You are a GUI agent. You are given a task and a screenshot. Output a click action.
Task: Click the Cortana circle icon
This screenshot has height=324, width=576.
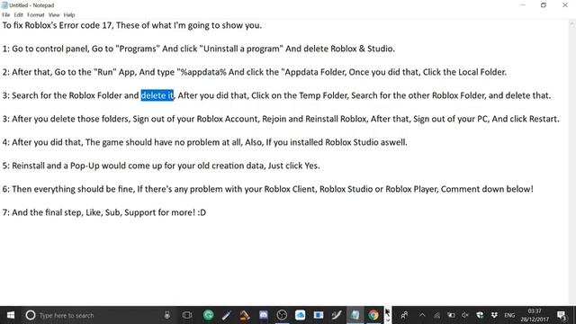click(x=31, y=315)
